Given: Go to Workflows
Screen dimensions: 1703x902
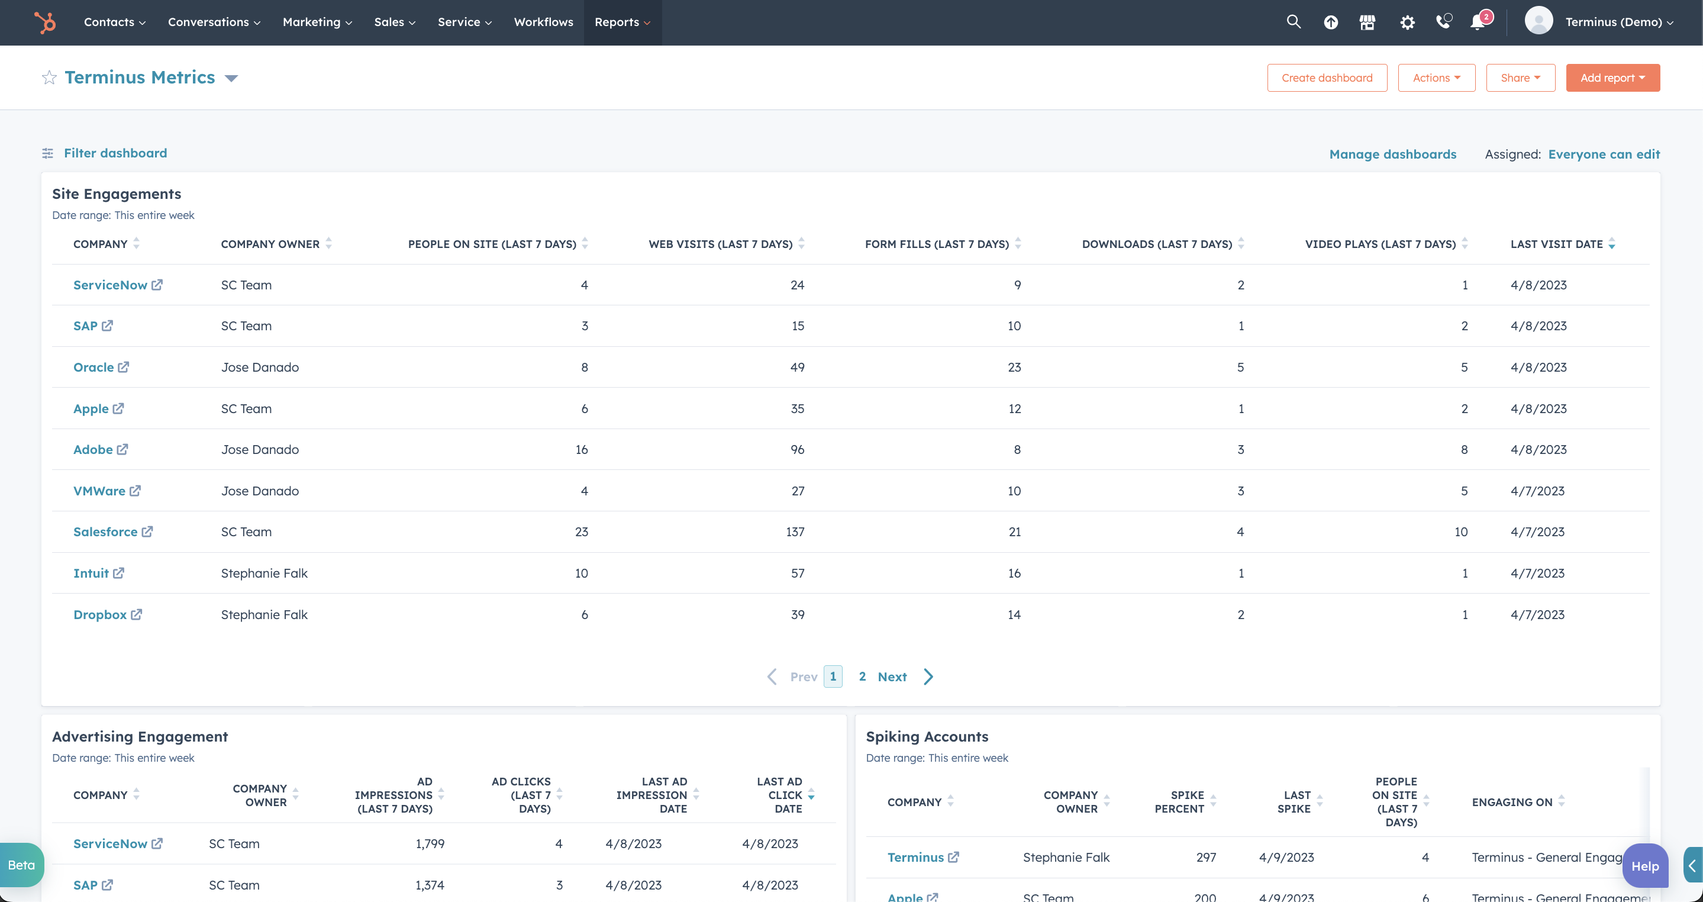Looking at the screenshot, I should [543, 22].
